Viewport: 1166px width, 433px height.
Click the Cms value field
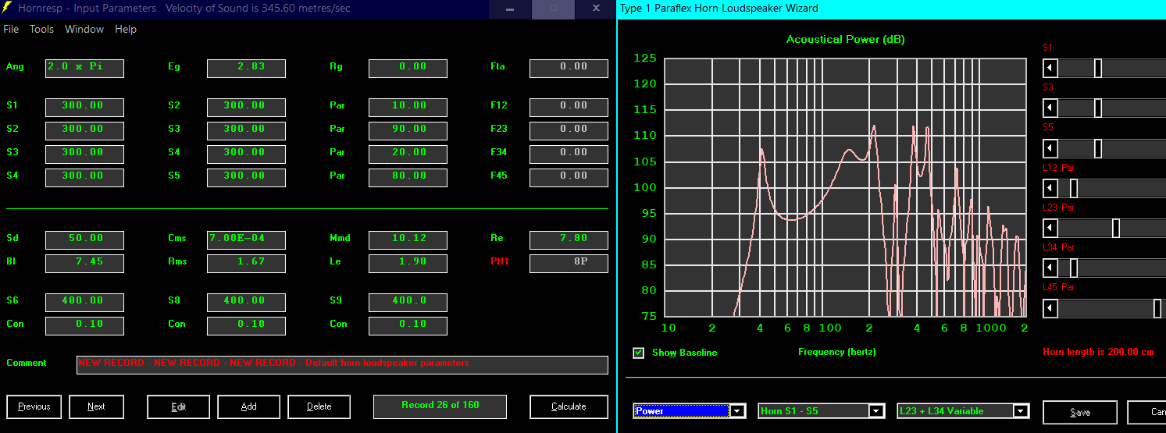pyautogui.click(x=246, y=240)
